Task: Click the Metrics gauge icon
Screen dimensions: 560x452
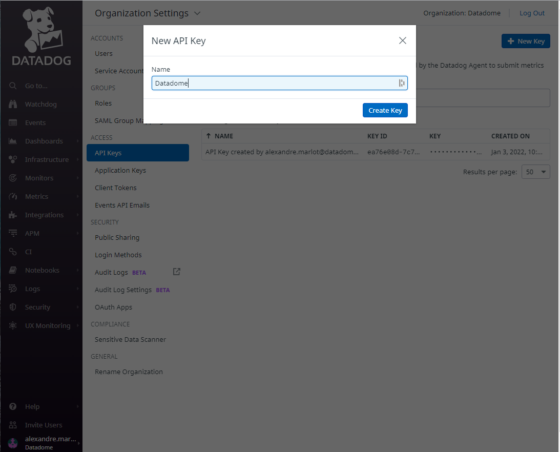Action: (13, 196)
